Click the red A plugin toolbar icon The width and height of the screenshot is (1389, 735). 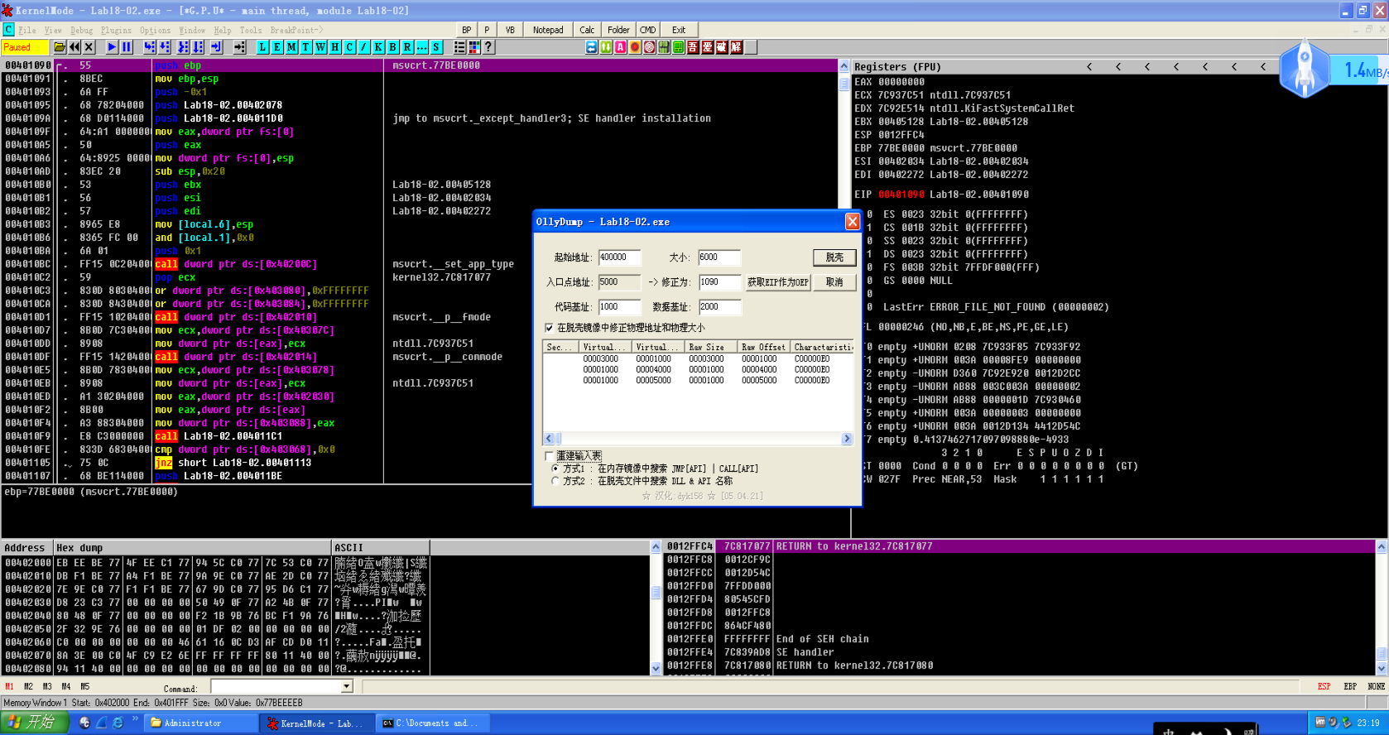620,47
